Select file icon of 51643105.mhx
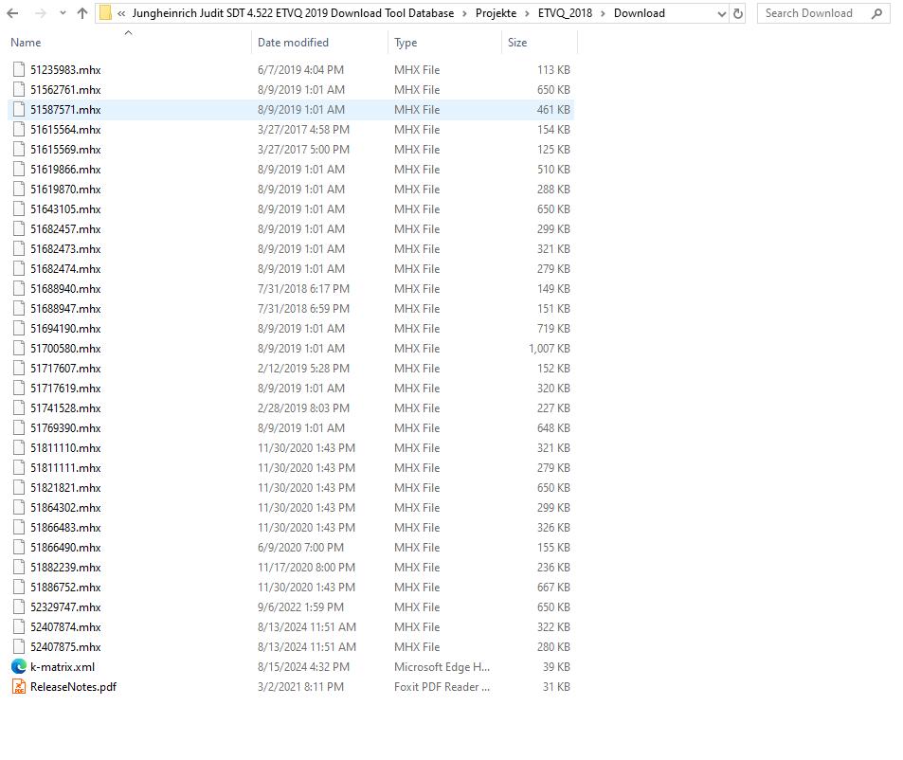The image size is (903, 760). tap(19, 209)
